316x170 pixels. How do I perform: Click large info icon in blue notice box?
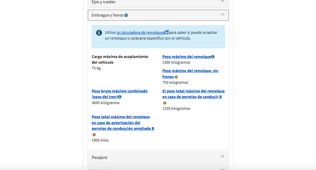pos(99,33)
